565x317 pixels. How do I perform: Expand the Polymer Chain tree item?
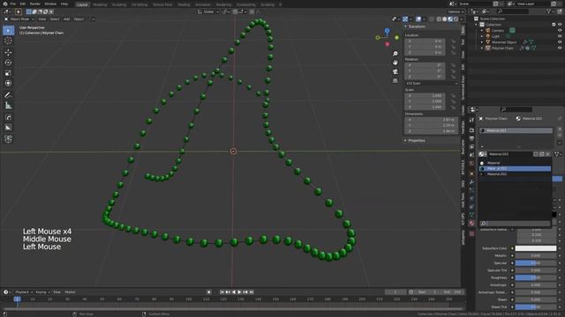click(482, 48)
